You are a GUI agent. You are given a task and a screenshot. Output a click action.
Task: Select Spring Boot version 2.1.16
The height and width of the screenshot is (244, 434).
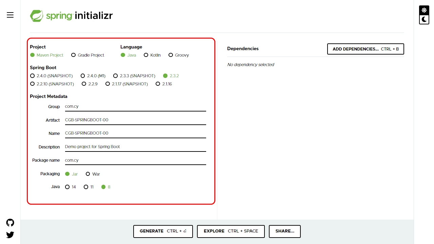coord(164,84)
